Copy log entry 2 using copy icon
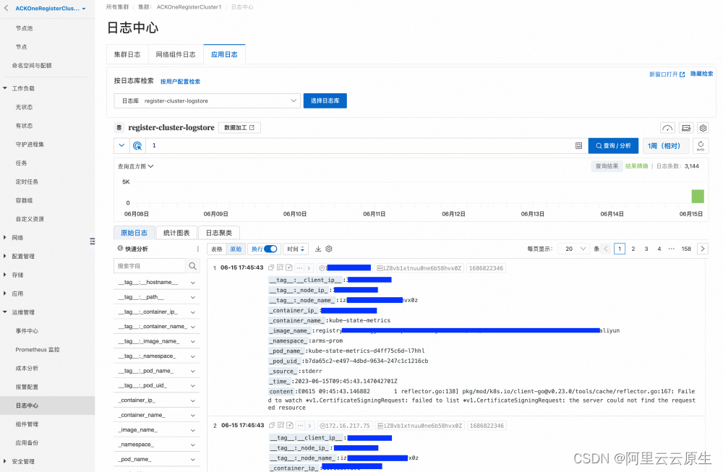This screenshot has width=723, height=472. (x=272, y=426)
